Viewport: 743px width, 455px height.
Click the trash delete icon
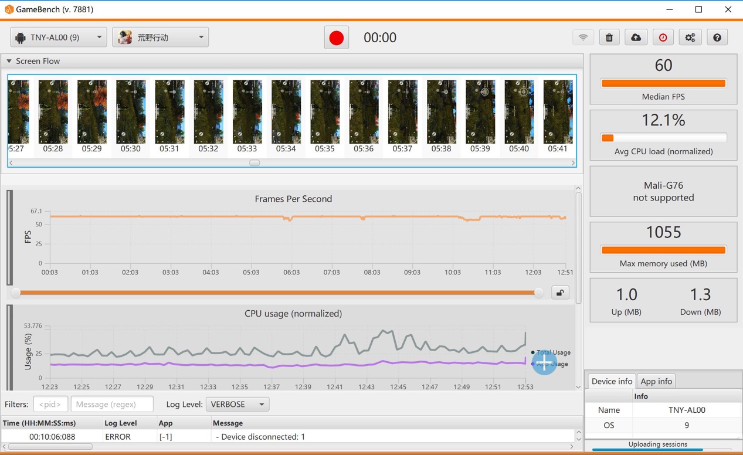(x=609, y=38)
